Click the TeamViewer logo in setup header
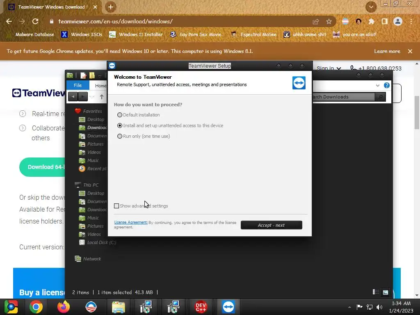 tap(299, 83)
